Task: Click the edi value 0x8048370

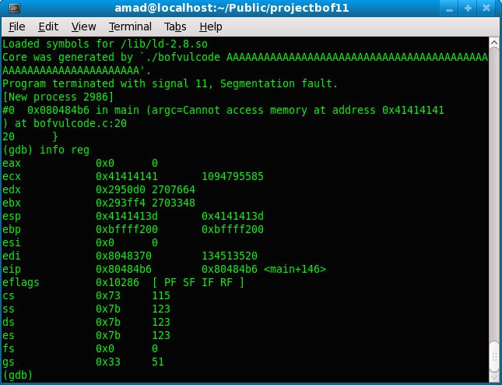Action: [x=124, y=256]
